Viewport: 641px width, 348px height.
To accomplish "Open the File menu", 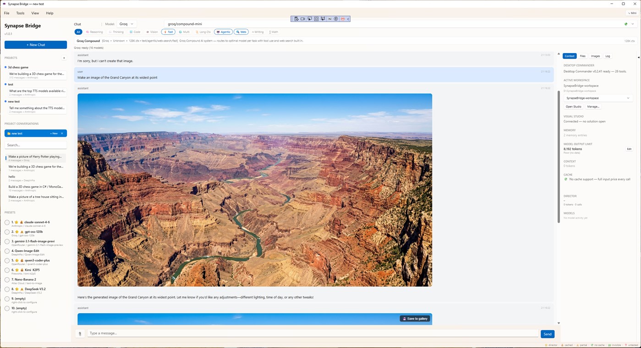I will coord(6,13).
